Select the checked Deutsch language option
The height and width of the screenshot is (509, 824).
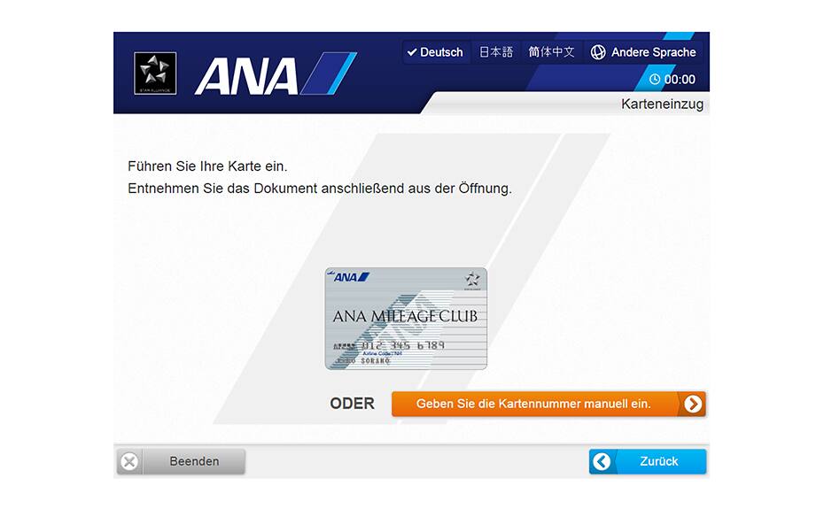436,52
